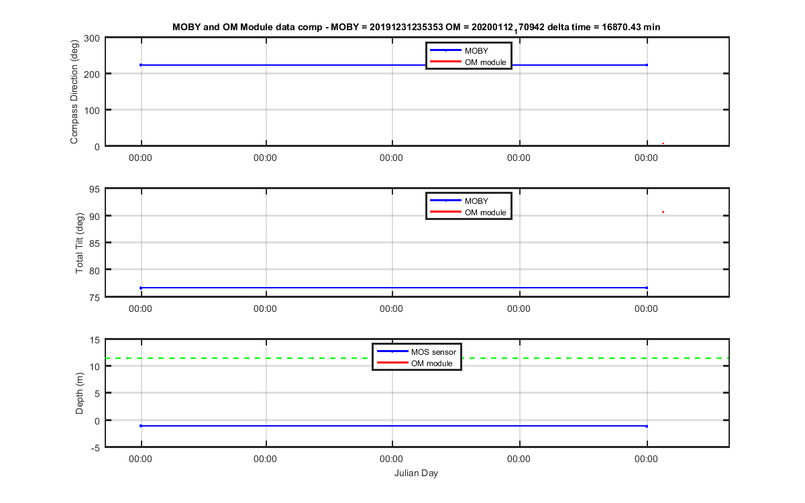805x503 pixels.
Task: Click the MOBY legend entry in compass plot
Action: click(469, 50)
